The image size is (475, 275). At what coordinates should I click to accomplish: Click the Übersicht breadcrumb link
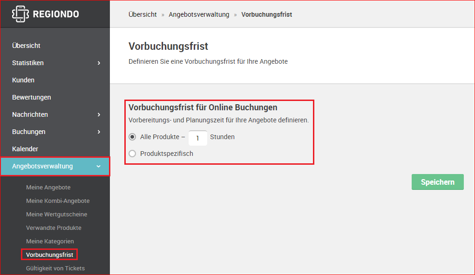click(x=142, y=14)
